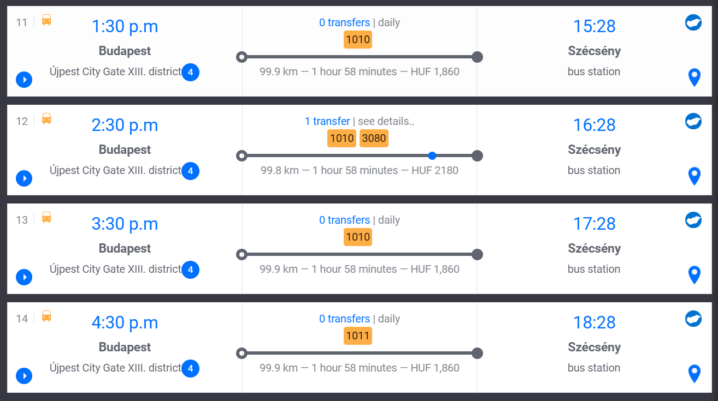Click the 3080 route badge
This screenshot has height=401, width=718.
point(374,139)
